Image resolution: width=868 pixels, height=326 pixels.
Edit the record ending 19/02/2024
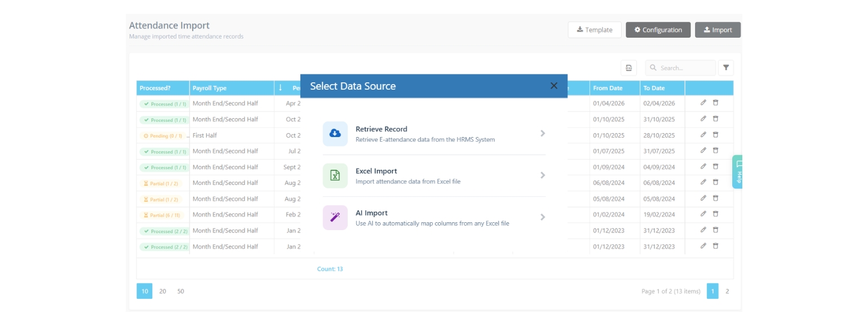(703, 214)
